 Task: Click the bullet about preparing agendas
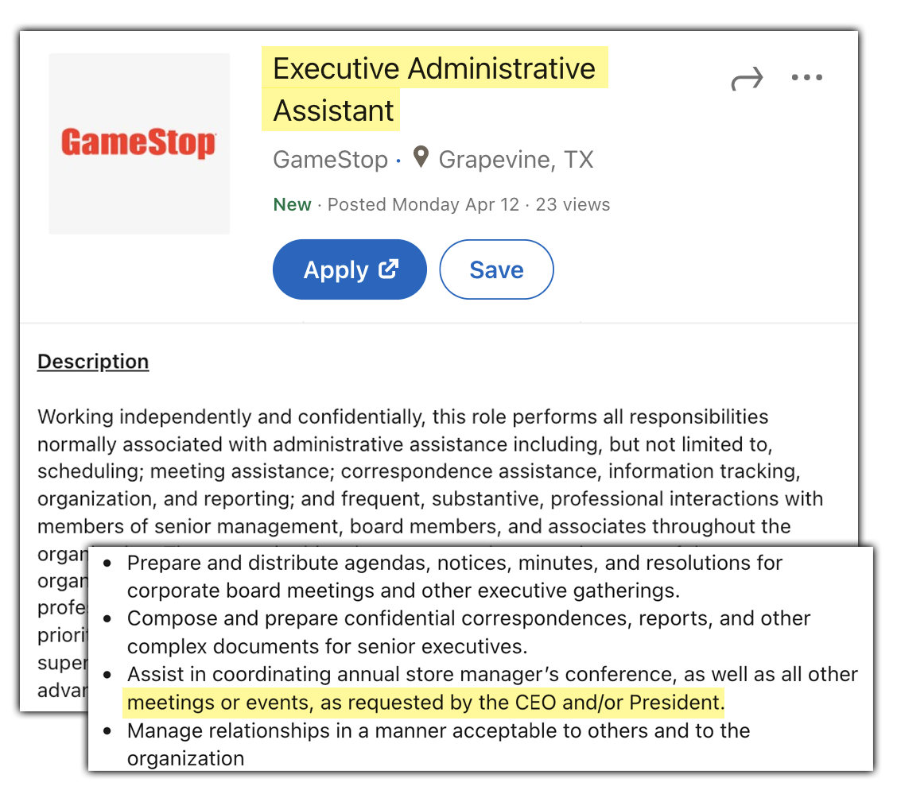[x=455, y=577]
